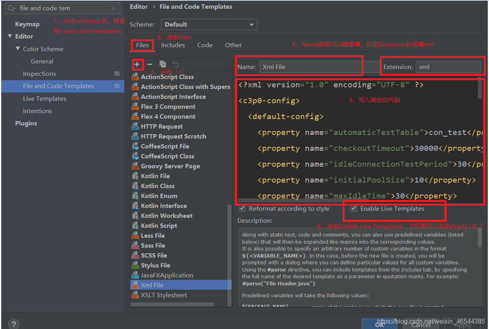
Task: Open the Inspections settings page
Action: 39,73
